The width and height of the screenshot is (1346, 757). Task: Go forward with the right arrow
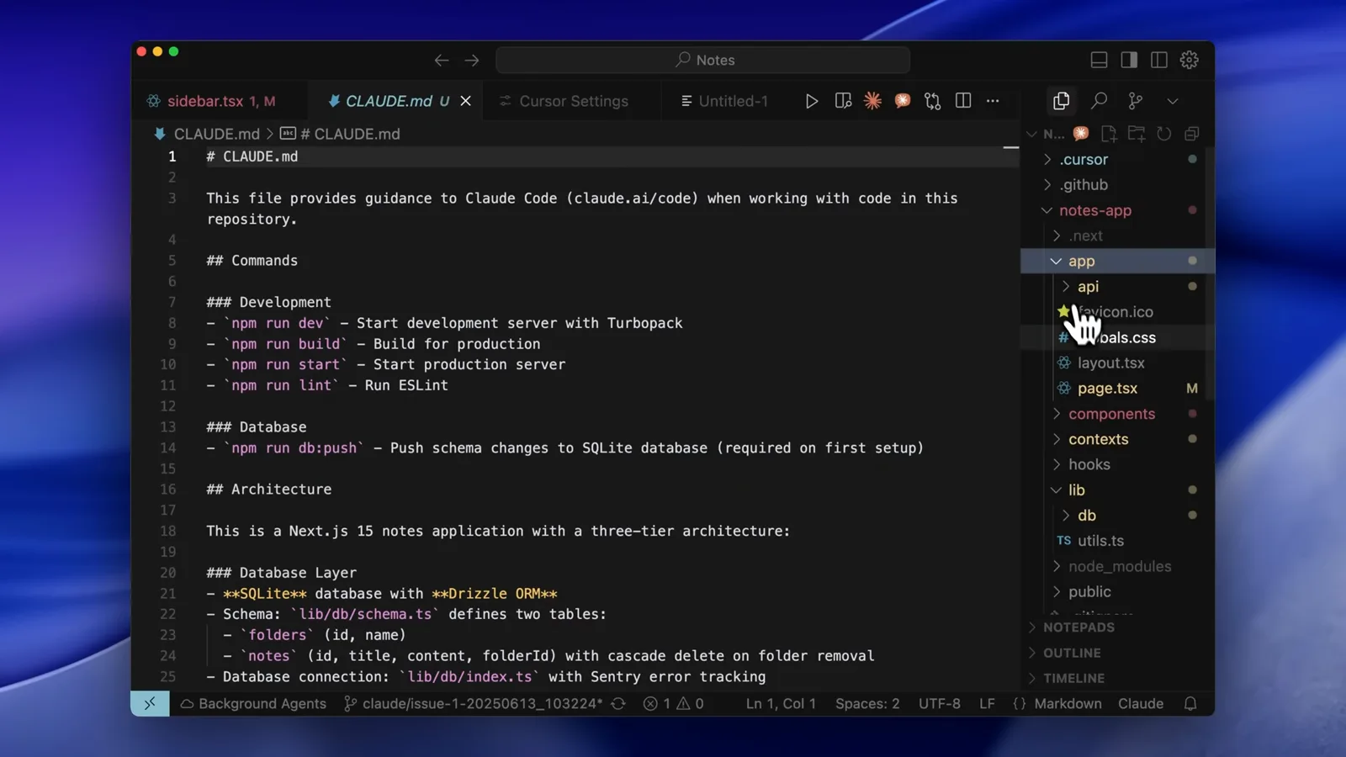472,60
